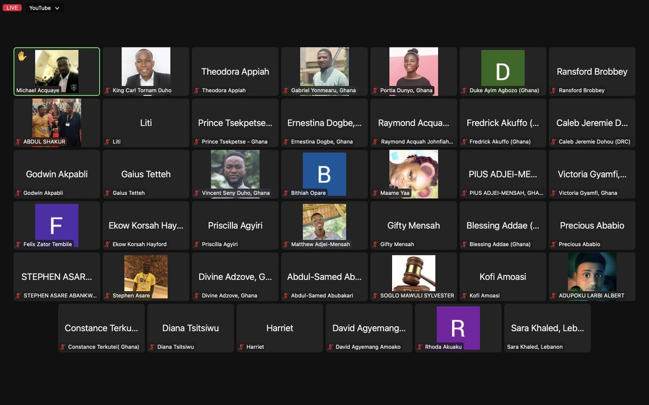Click the mic icon next to Gabriel Yonmearu, Ghana
The image size is (649, 405).
pos(285,90)
